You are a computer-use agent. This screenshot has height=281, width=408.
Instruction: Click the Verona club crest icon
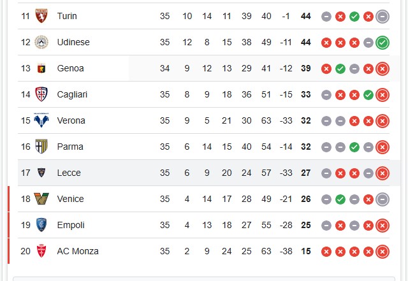point(41,120)
